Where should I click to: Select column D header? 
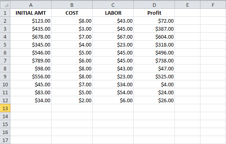[154, 5]
